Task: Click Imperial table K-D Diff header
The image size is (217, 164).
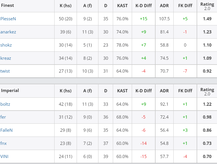Action: point(144,91)
